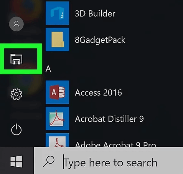
Task: Click the search magnifier icon
Action: coord(49,161)
